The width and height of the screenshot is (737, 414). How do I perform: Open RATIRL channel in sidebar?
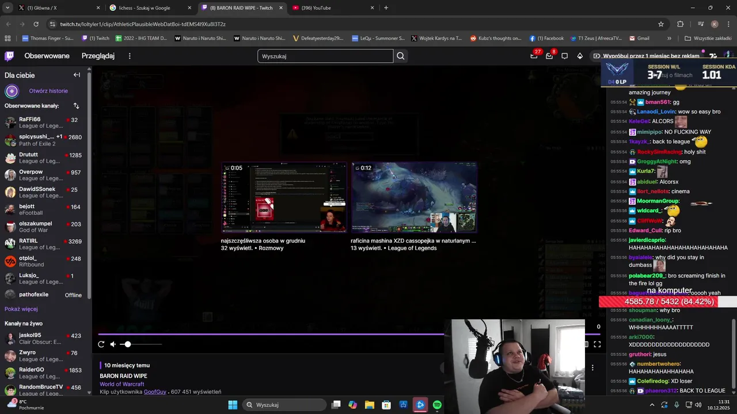43,244
